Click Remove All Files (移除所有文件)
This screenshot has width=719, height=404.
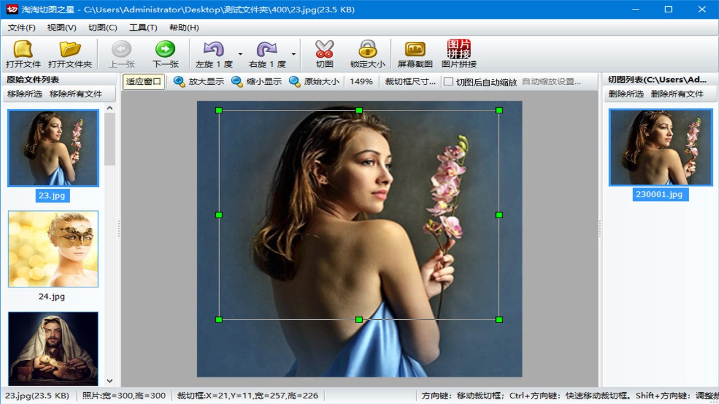(76, 94)
